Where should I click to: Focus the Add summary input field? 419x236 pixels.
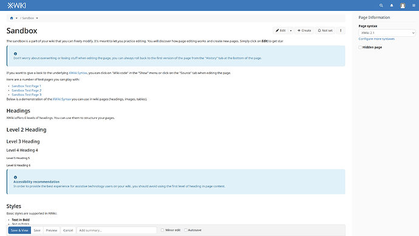click(x=117, y=230)
